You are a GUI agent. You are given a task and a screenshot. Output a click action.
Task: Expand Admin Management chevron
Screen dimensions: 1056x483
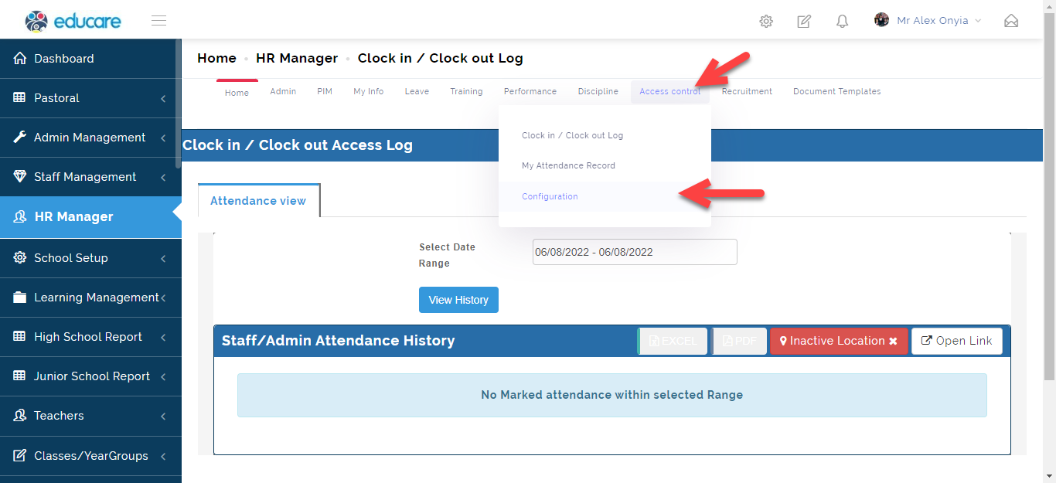[163, 138]
